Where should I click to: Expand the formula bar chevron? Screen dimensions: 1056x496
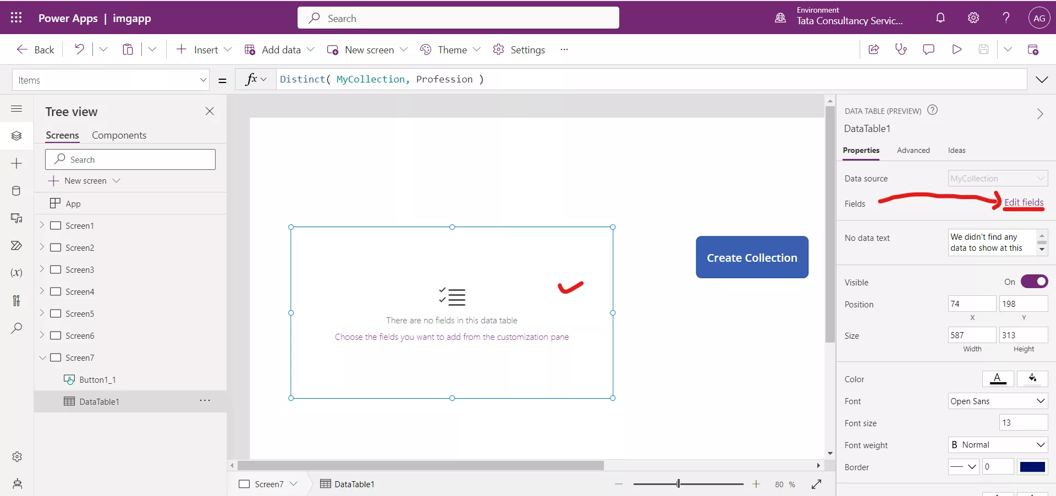[1042, 80]
